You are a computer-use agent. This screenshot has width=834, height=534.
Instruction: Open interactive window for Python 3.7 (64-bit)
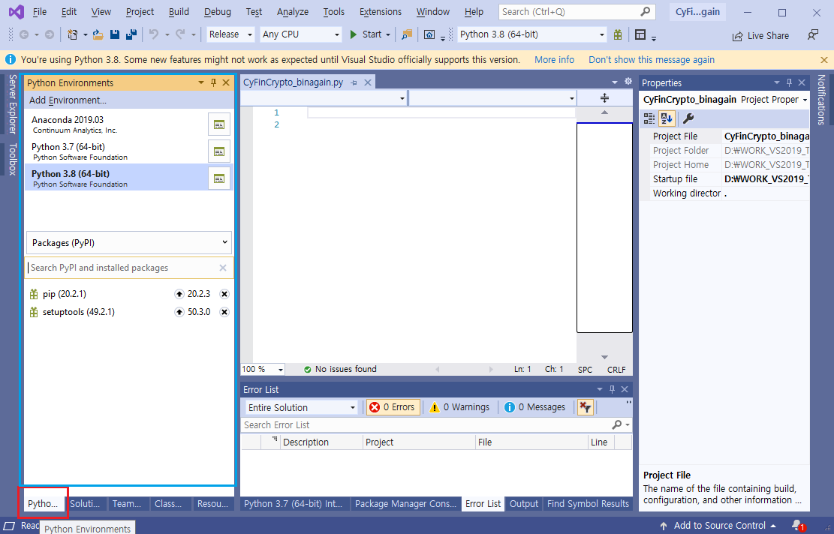coord(219,151)
